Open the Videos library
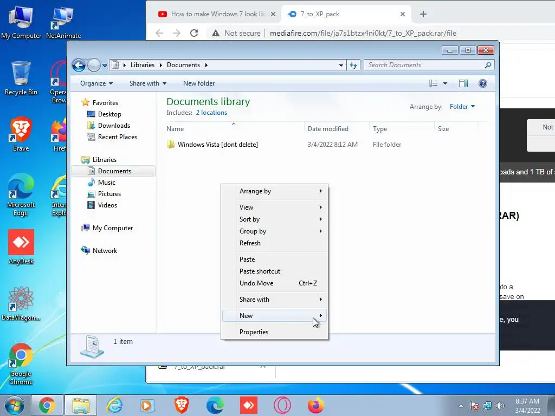This screenshot has width=555, height=416. coord(107,205)
